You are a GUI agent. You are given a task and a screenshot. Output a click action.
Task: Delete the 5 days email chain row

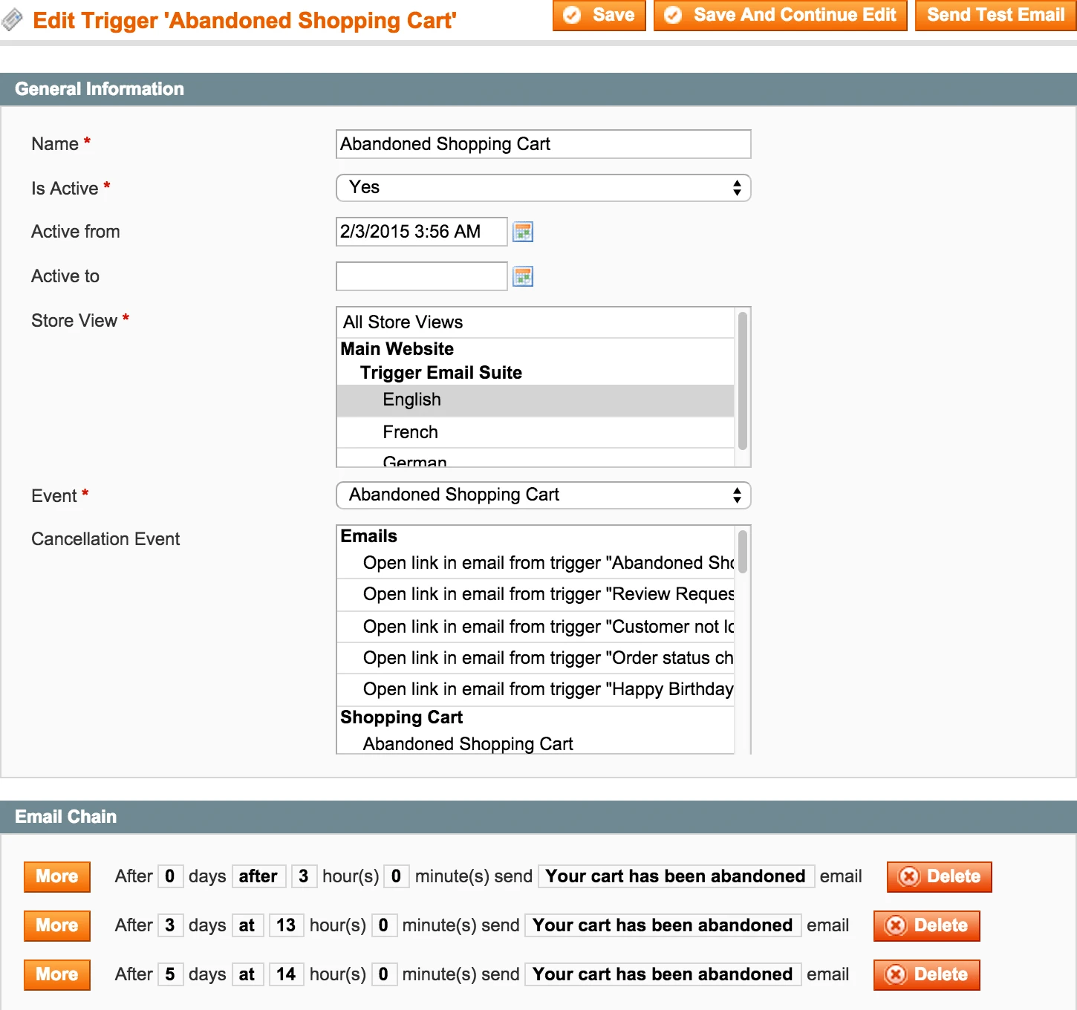click(x=926, y=974)
